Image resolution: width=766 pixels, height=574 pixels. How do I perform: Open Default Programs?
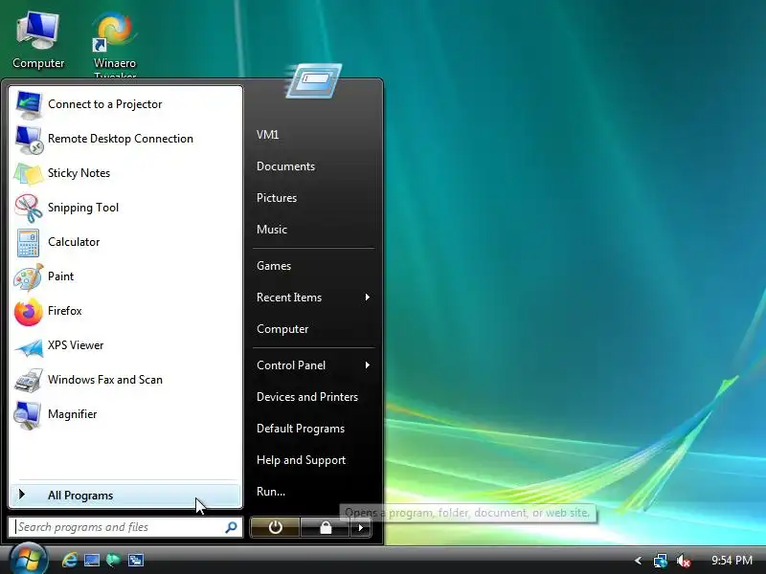301,429
